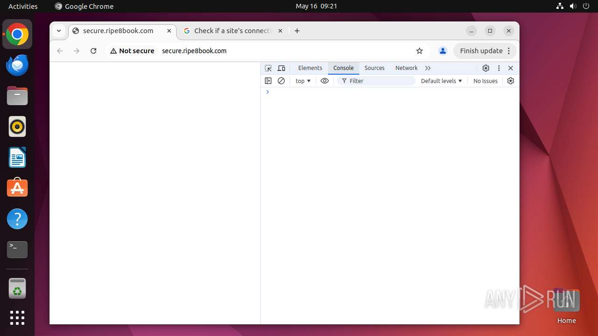Show the applications grid
This screenshot has height=336, width=598.
point(17,318)
